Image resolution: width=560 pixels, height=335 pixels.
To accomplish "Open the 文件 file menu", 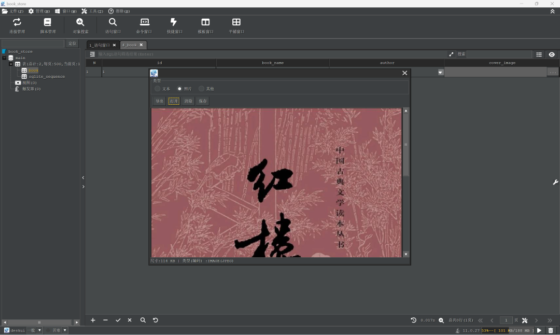I will coord(13,11).
